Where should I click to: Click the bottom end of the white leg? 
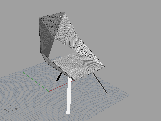(x=68, y=112)
